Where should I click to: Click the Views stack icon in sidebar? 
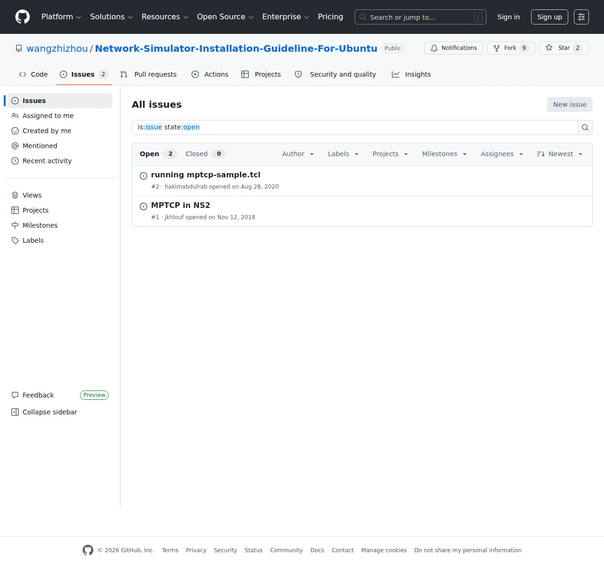click(15, 195)
